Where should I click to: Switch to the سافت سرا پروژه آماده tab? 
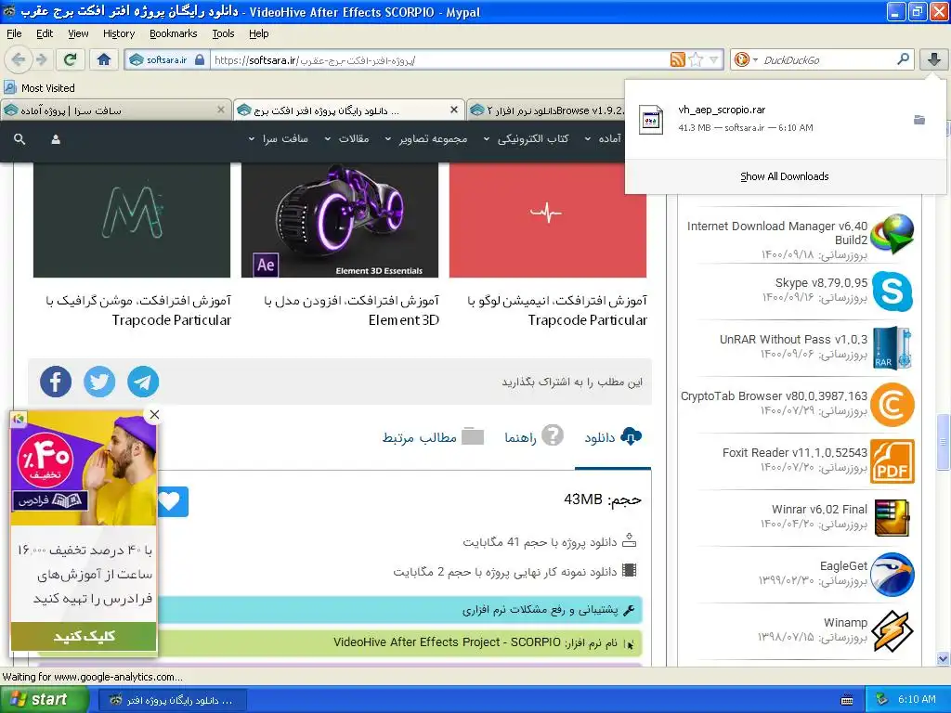pos(110,110)
